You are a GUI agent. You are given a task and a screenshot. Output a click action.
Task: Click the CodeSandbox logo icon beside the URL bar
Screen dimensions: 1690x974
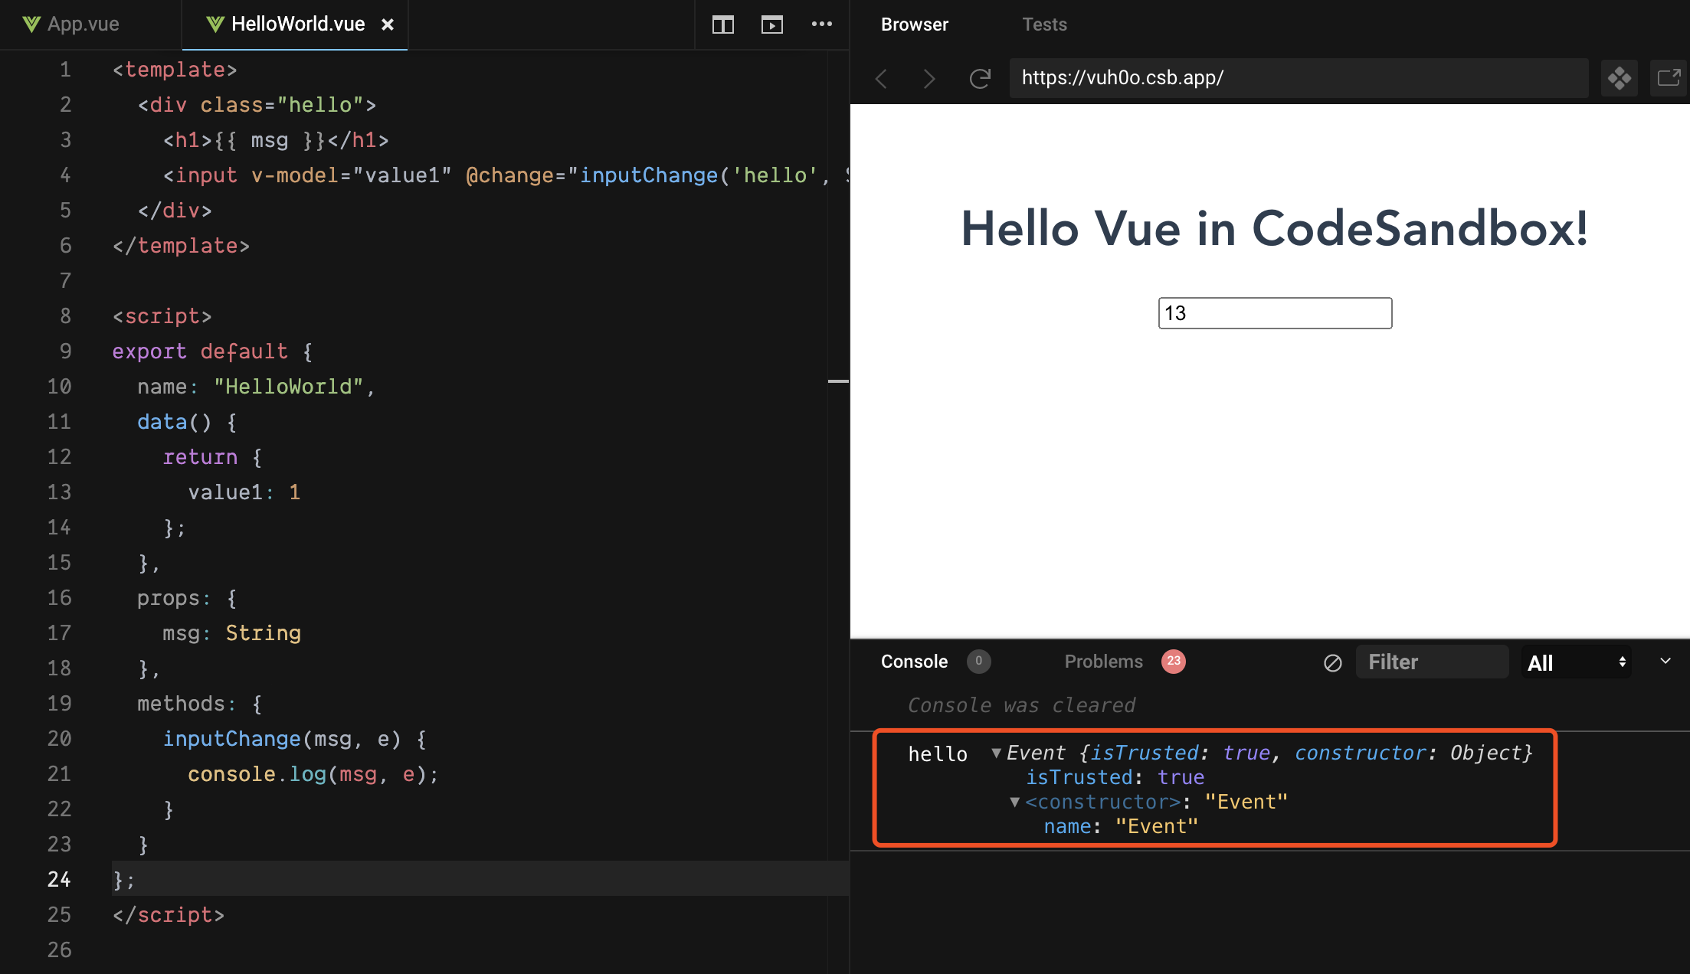click(x=1620, y=78)
